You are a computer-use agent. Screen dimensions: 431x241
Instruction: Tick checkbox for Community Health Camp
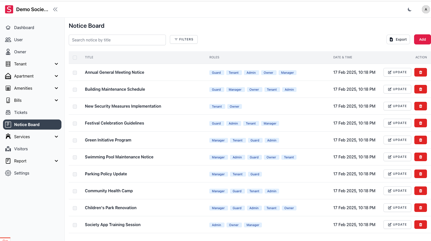(x=75, y=191)
